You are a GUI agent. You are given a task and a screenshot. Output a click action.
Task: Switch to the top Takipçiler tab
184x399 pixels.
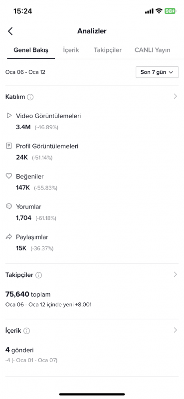click(108, 50)
